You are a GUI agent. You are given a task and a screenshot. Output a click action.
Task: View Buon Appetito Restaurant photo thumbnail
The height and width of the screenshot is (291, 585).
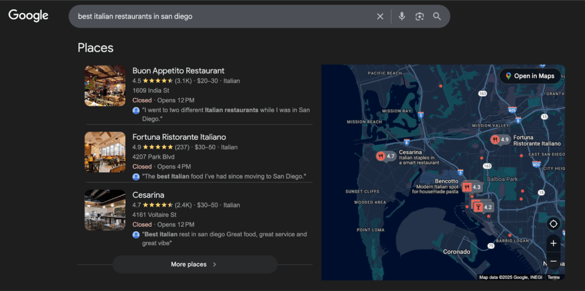click(x=105, y=86)
